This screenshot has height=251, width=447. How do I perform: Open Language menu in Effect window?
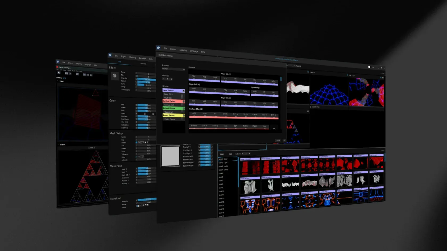tap(143, 58)
